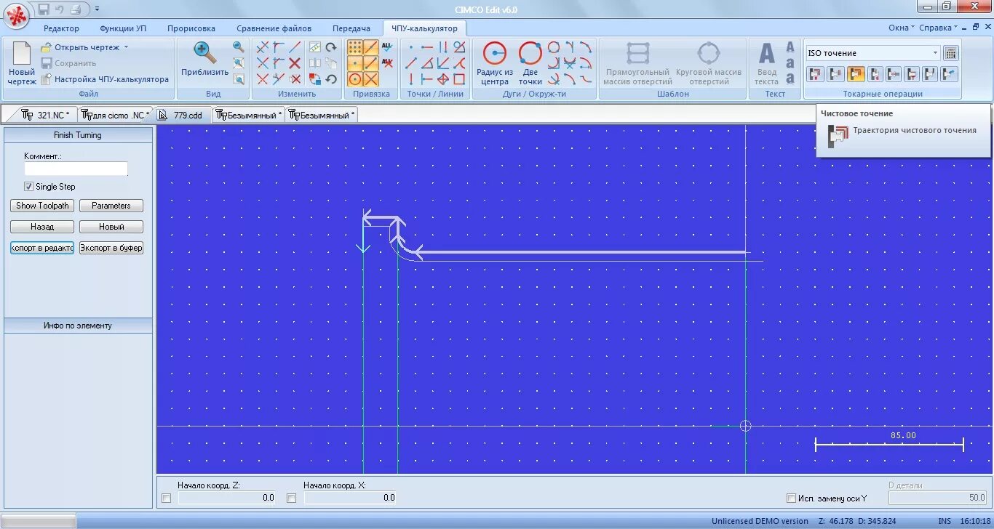Switch to the Передача ribbon tab

click(x=351, y=28)
